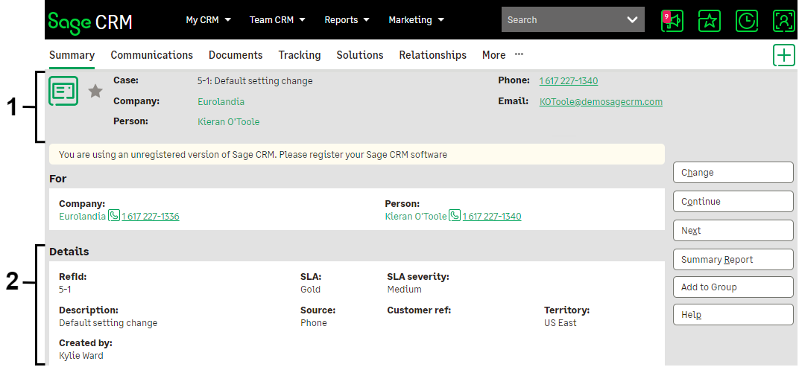The image size is (799, 367).
Task: Open the user profile icon
Action: coord(783,21)
